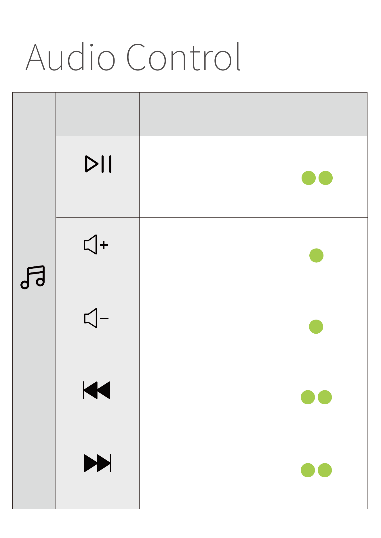Click the music note icon
The height and width of the screenshot is (538, 381).
pyautogui.click(x=33, y=277)
